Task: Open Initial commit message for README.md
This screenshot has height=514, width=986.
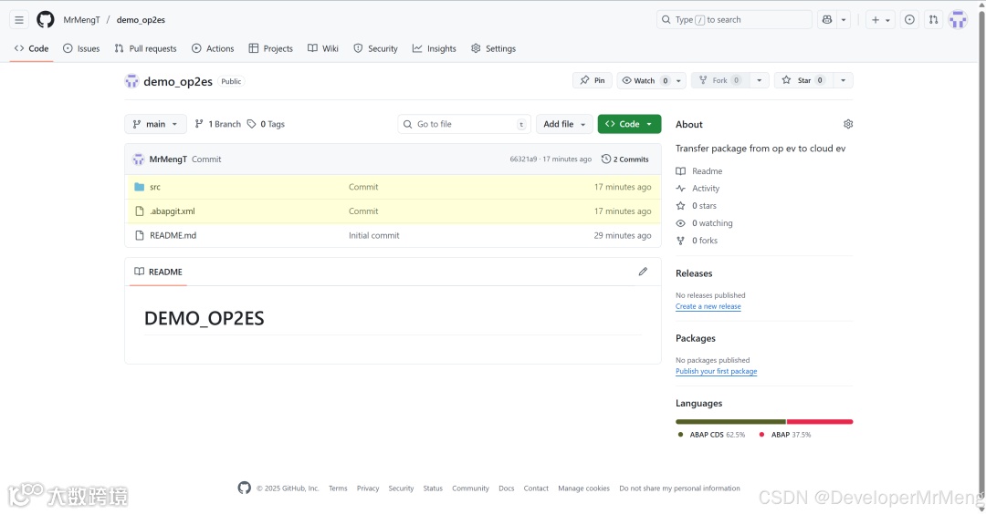Action: (374, 235)
